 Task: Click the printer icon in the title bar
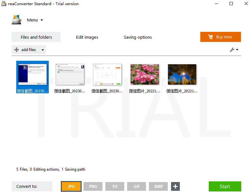coord(4,4)
